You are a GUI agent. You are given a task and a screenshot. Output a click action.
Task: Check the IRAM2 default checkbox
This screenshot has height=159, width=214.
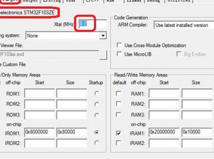[118, 143]
